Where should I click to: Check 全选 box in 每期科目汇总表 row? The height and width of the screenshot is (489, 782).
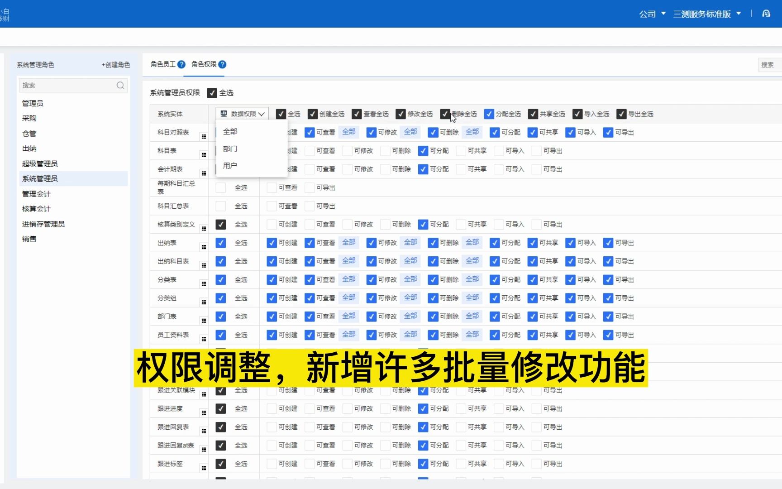coord(221,187)
